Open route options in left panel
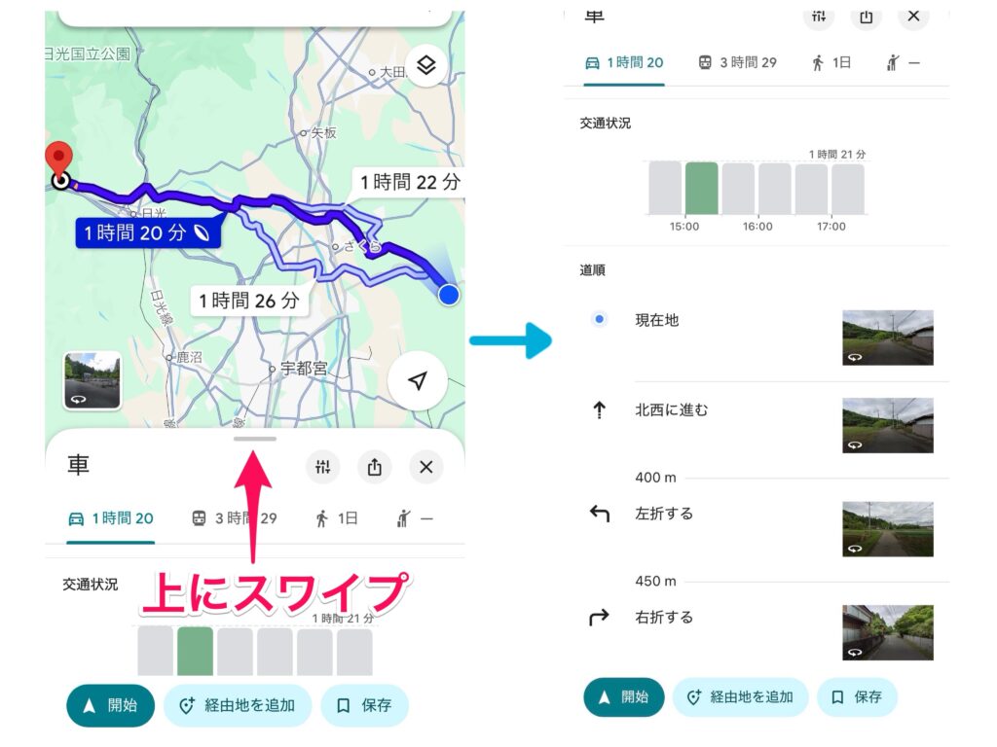The height and width of the screenshot is (747, 997). point(322,467)
